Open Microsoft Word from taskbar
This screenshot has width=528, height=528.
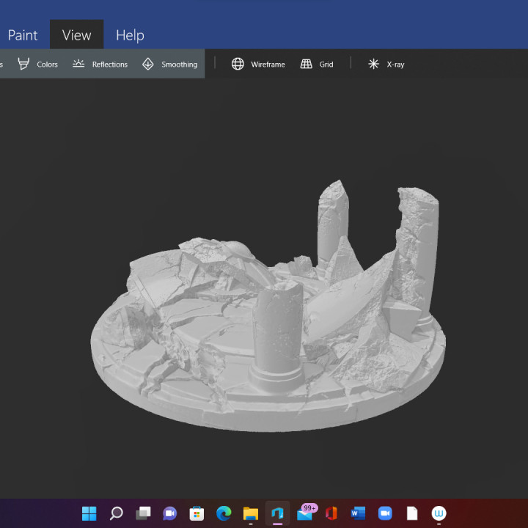(x=359, y=513)
